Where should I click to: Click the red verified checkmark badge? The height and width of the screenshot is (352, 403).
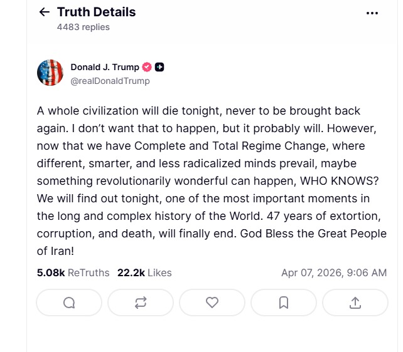tap(147, 67)
